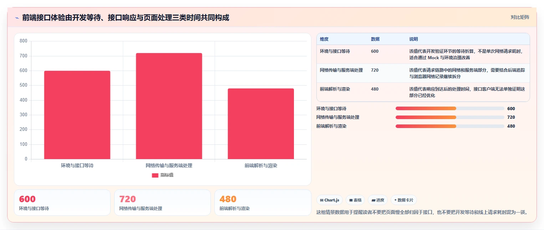This screenshot has width=544, height=230.
Task: Click the 网络传输与服务端处理 progress bar
Action: (450, 117)
